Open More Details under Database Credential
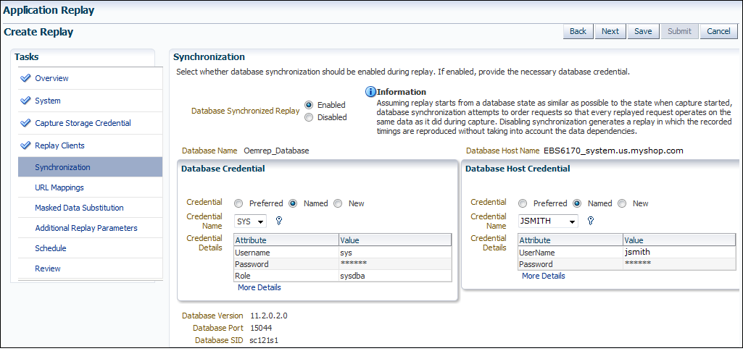Screen dimensions: 743x351 260,287
